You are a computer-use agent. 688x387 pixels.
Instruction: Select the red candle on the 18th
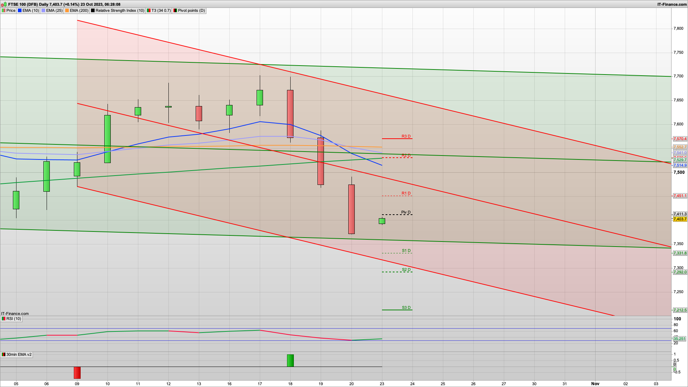pos(290,114)
